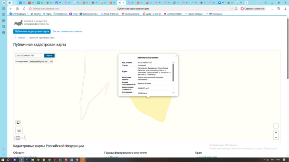This screenshot has width=289, height=162.
Task: Select the Публичная кадастровая карта tab
Action: coord(32,31)
